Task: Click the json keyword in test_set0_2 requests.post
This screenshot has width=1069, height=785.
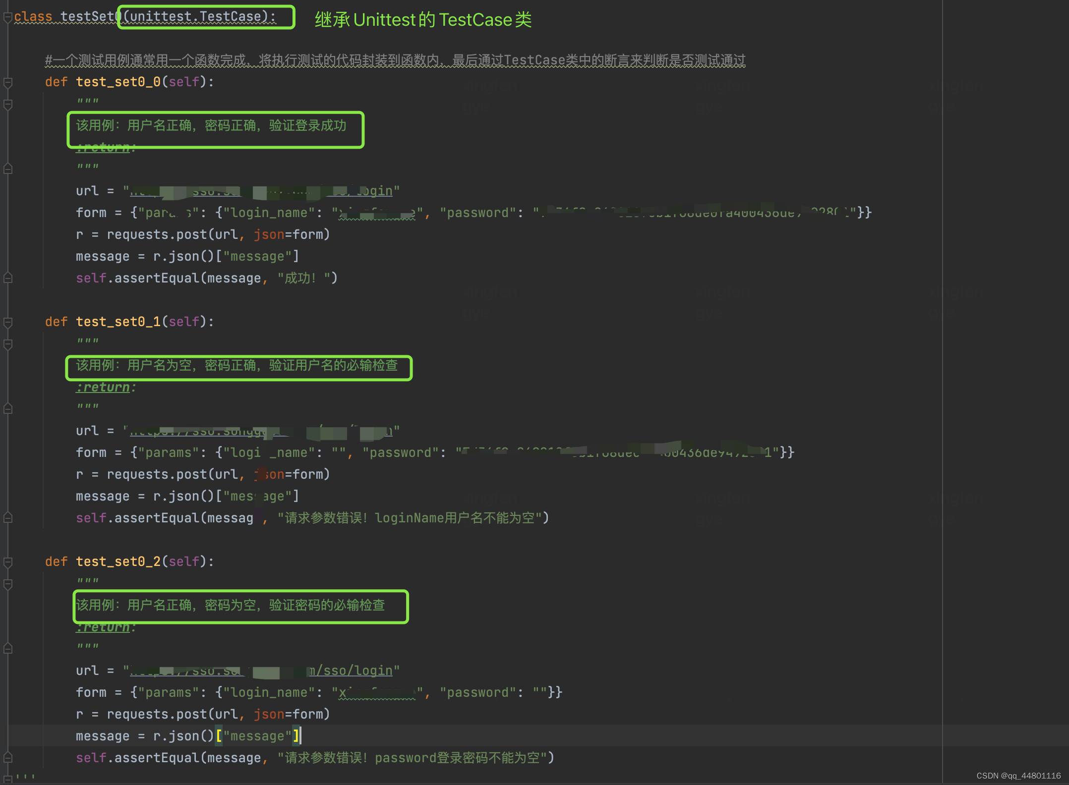Action: (269, 714)
